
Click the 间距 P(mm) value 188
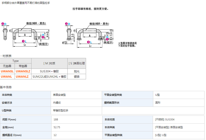(56, 119)
